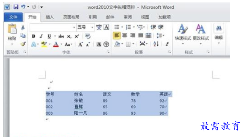This screenshot has height=137, width=243.
Task: Switch to the 插入 tab
Action: tap(50, 17)
